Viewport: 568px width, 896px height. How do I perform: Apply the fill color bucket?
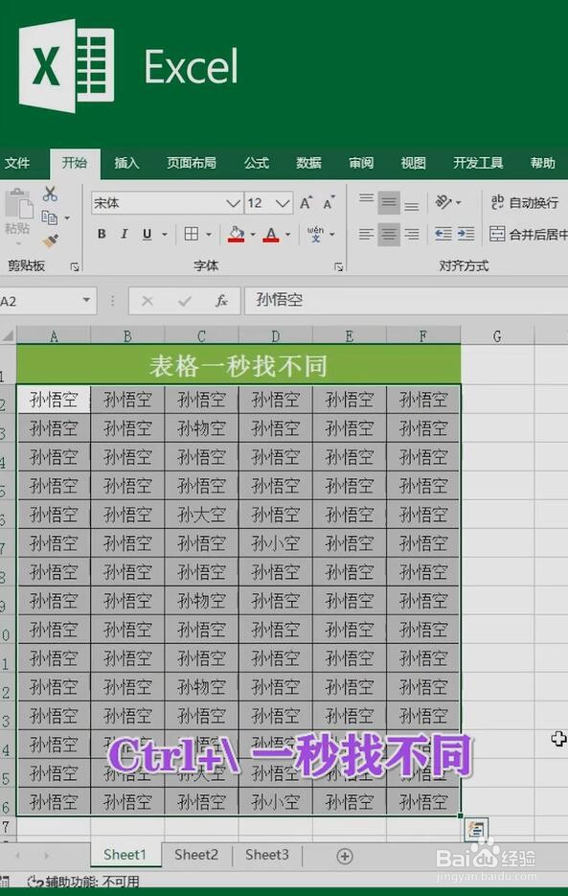click(x=236, y=234)
